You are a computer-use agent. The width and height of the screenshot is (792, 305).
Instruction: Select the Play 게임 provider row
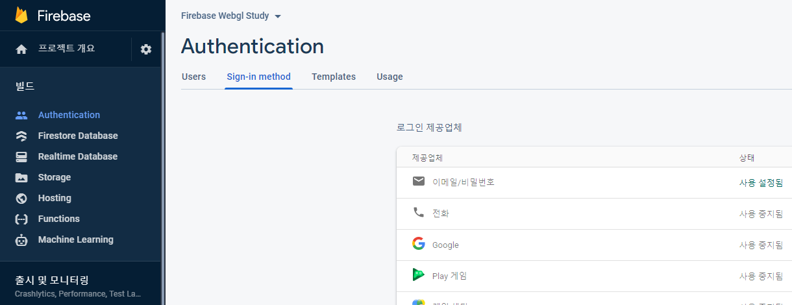pos(594,276)
